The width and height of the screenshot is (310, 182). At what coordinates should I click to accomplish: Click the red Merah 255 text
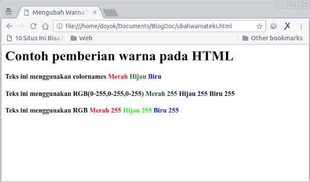(x=105, y=110)
